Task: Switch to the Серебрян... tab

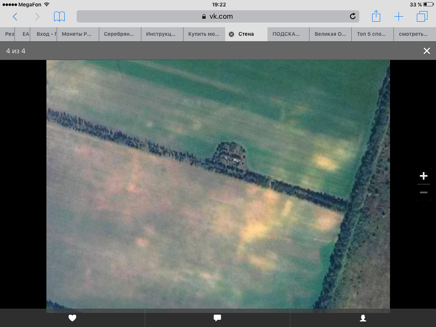Action: pos(120,34)
